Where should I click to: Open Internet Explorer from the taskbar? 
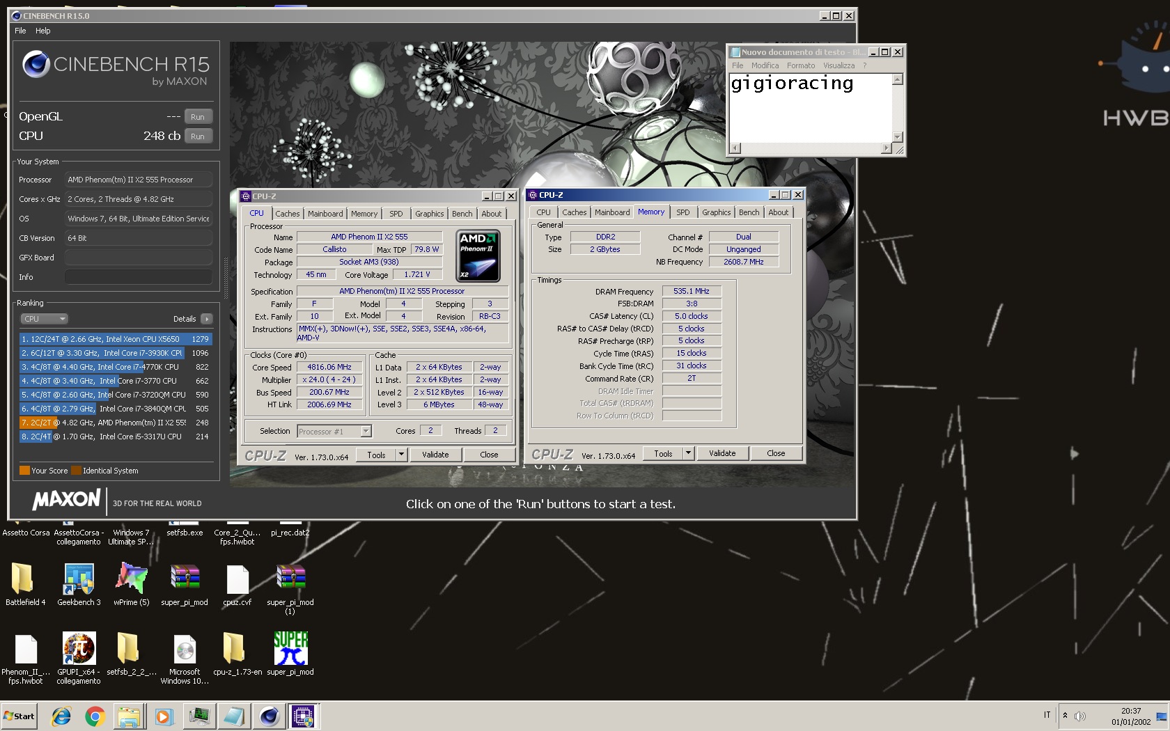pos(61,716)
